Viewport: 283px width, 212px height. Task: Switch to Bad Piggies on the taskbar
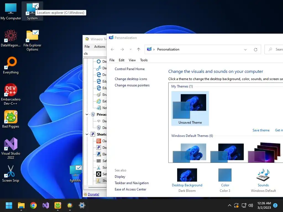pyautogui.click(x=58, y=205)
